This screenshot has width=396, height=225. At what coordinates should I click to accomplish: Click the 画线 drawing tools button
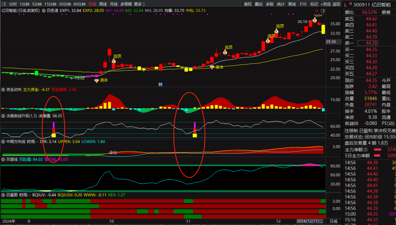(292, 4)
